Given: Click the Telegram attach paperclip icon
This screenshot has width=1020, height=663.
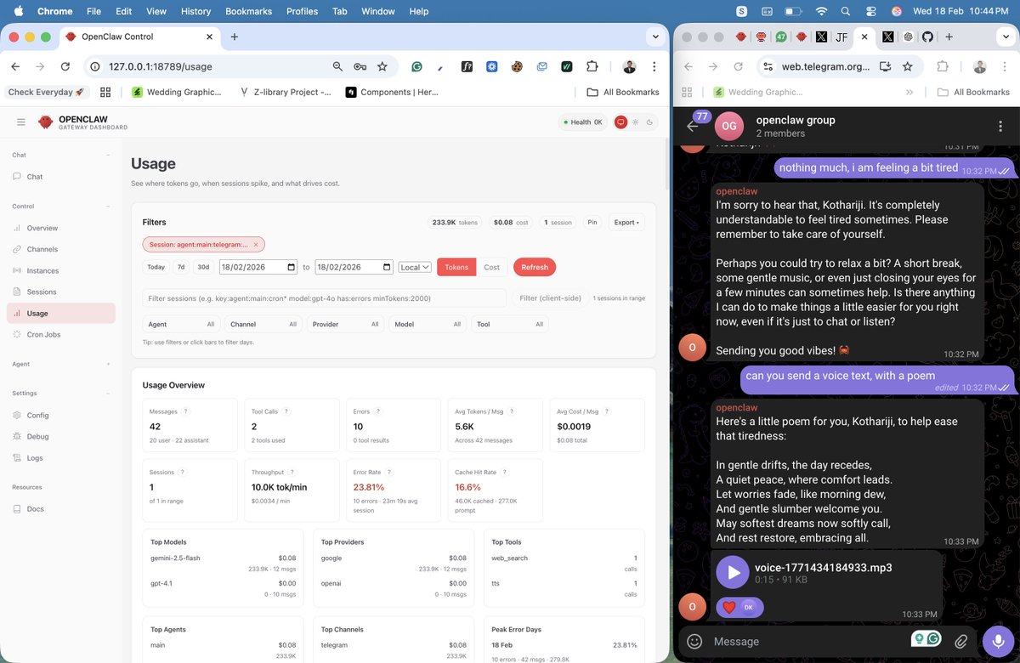Looking at the screenshot, I should [960, 642].
